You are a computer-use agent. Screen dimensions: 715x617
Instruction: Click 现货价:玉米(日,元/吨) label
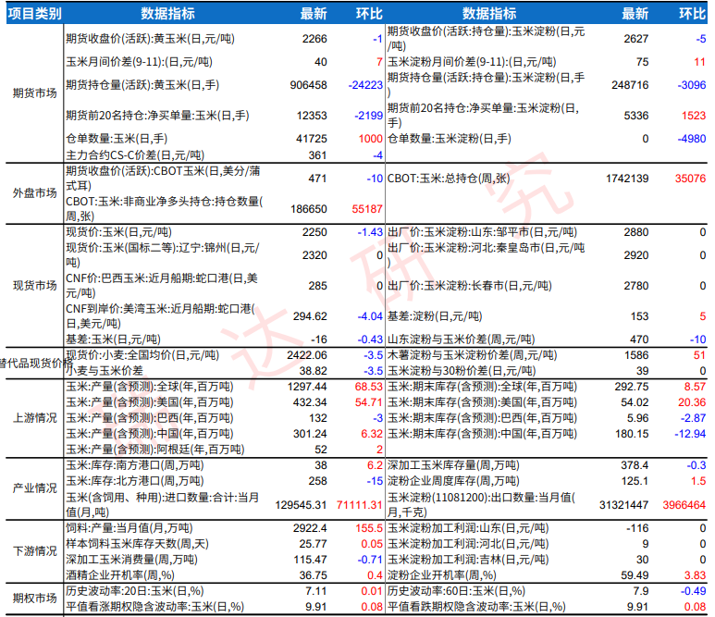pyautogui.click(x=118, y=232)
